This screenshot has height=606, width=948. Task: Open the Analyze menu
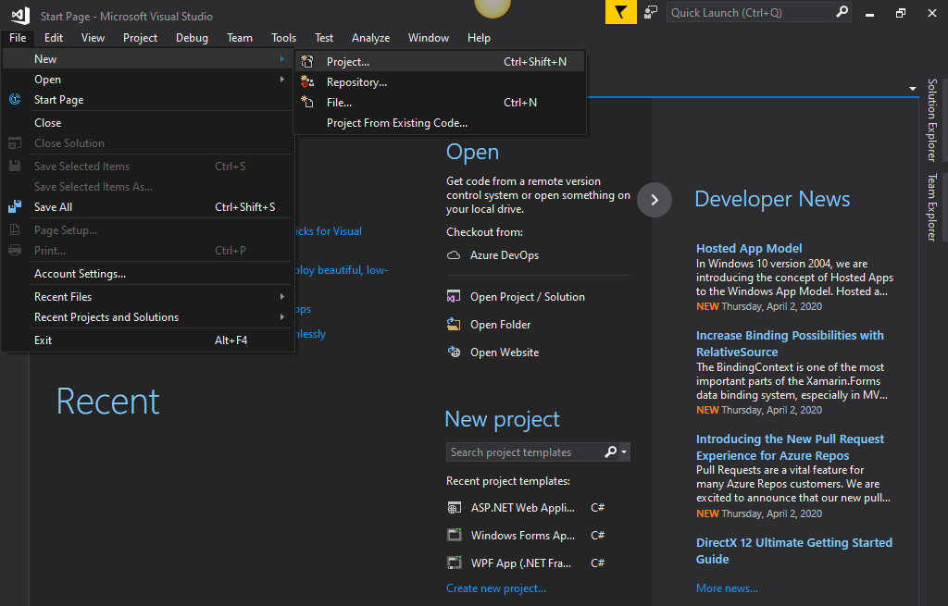(x=370, y=37)
